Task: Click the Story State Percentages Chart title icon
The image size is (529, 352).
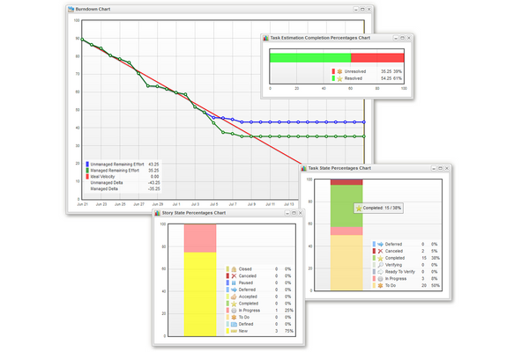Action: tap(158, 213)
